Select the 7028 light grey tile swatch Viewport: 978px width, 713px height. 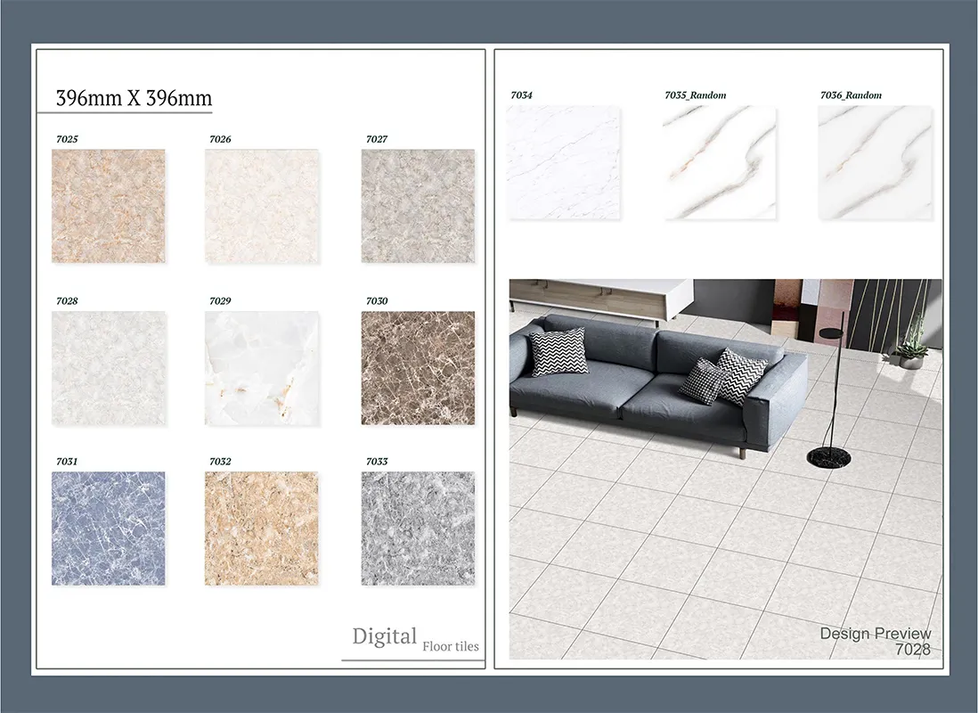[x=108, y=368]
